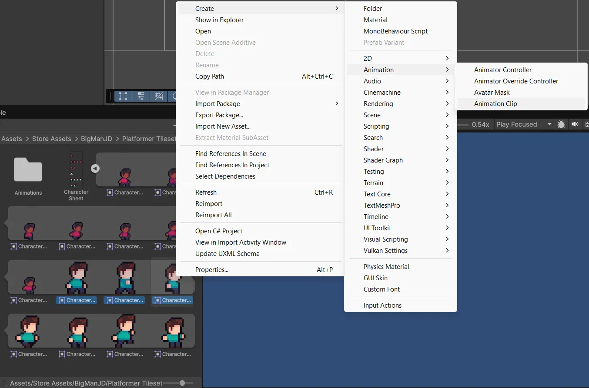
Task: Create an Avatar Mask
Action: 521,93
